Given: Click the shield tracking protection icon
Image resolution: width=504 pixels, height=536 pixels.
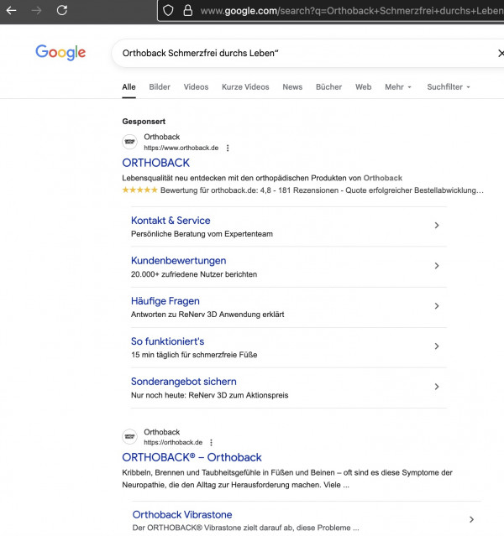Looking at the screenshot, I should point(168,11).
